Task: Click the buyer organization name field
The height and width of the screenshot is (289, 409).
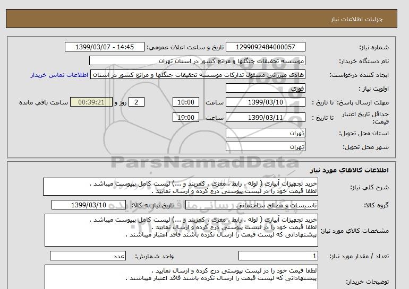Action: [x=197, y=61]
